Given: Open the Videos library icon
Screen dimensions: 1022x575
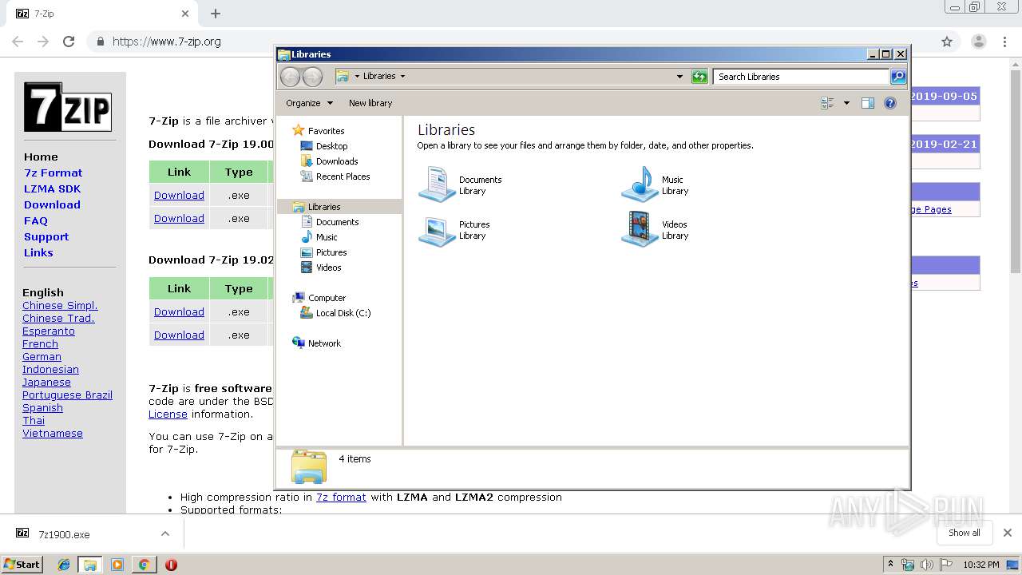Looking at the screenshot, I should 640,230.
